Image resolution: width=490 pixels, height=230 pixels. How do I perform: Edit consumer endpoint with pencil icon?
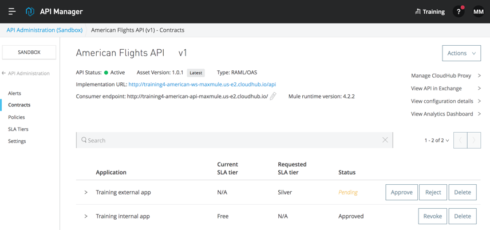pos(273,96)
